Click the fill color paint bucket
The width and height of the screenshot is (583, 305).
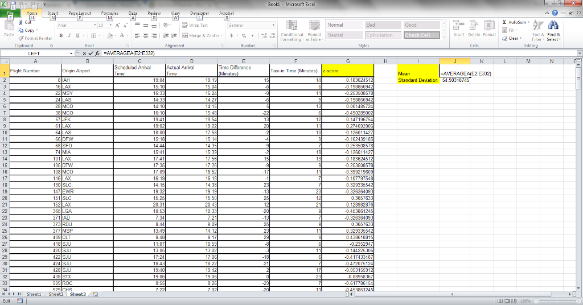tap(109, 36)
